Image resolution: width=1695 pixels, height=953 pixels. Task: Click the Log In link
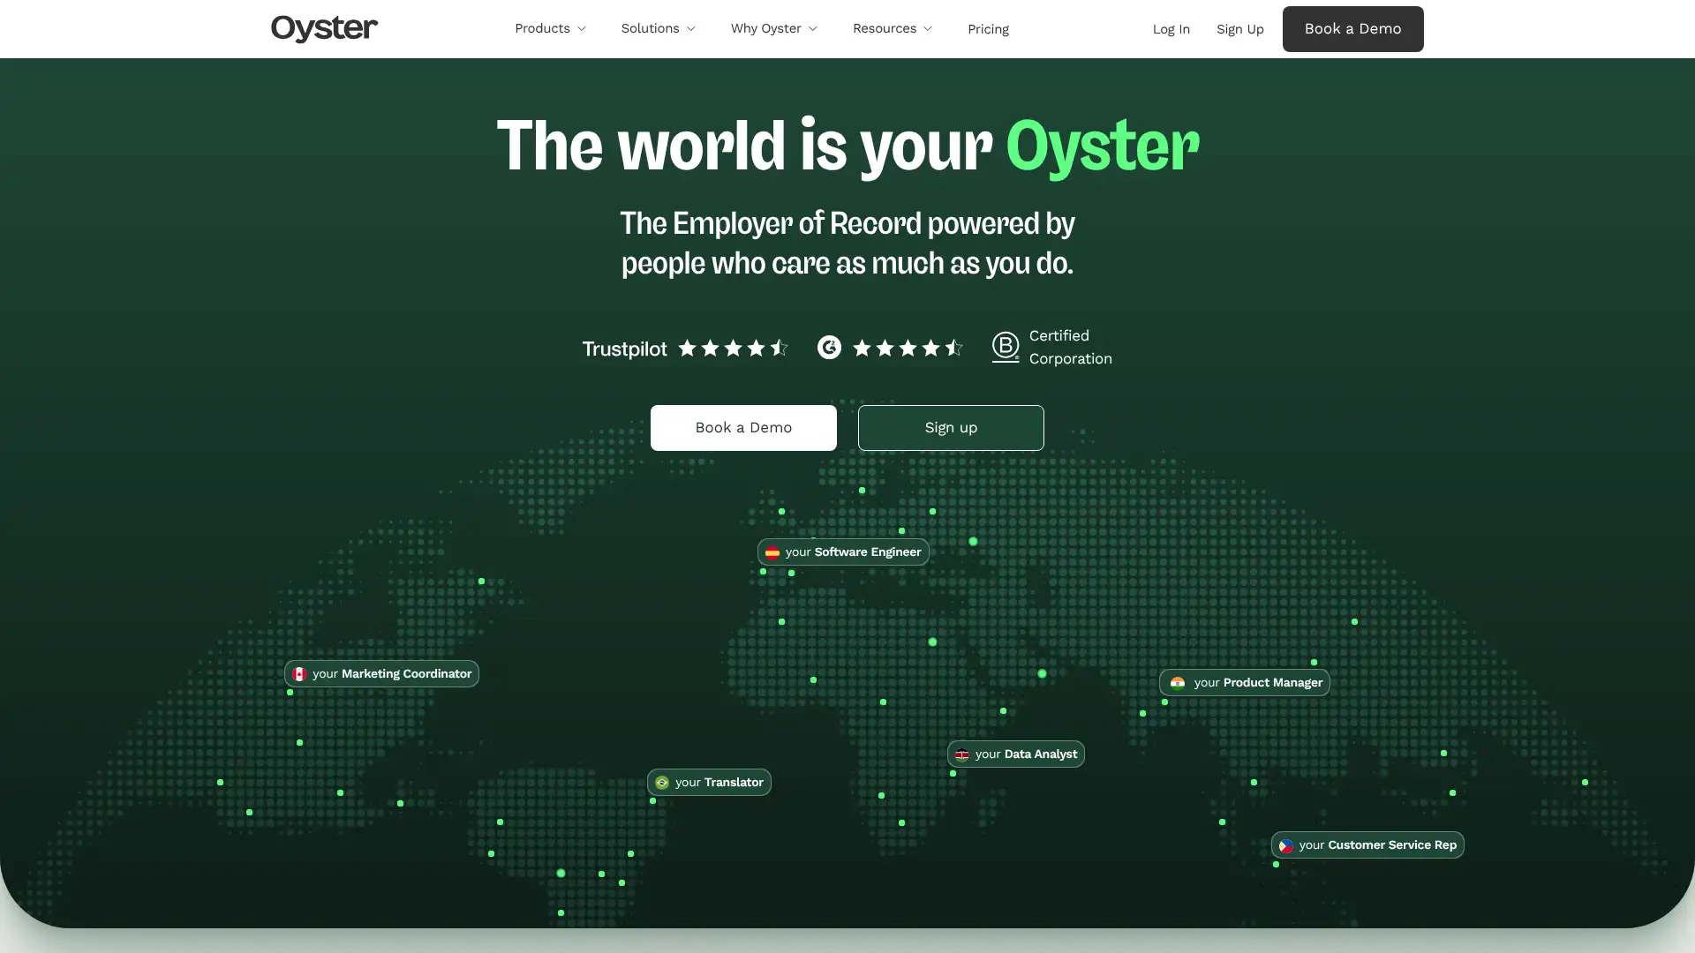coord(1171,29)
